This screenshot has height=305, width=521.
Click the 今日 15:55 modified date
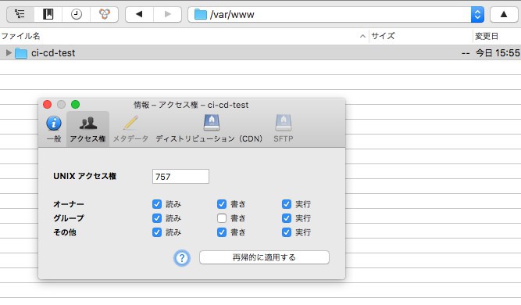tap(498, 53)
